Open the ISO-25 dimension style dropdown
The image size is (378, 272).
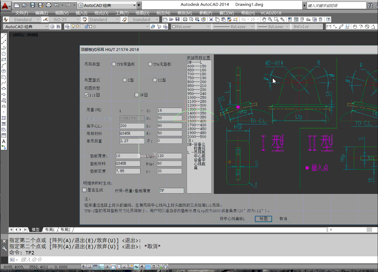(78, 19)
